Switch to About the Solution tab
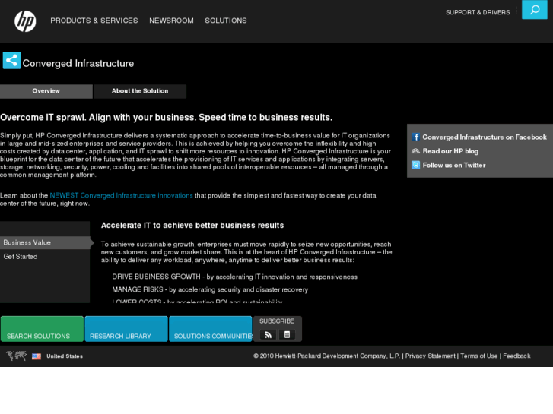553x414 pixels. [140, 91]
